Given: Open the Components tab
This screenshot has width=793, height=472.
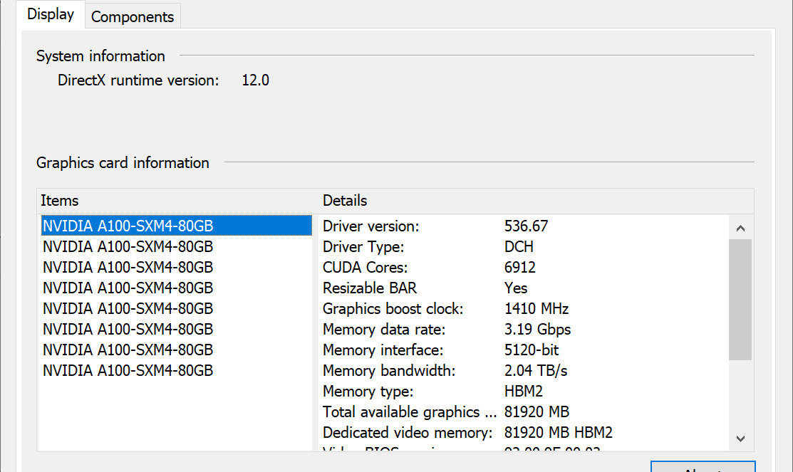Looking at the screenshot, I should (133, 16).
